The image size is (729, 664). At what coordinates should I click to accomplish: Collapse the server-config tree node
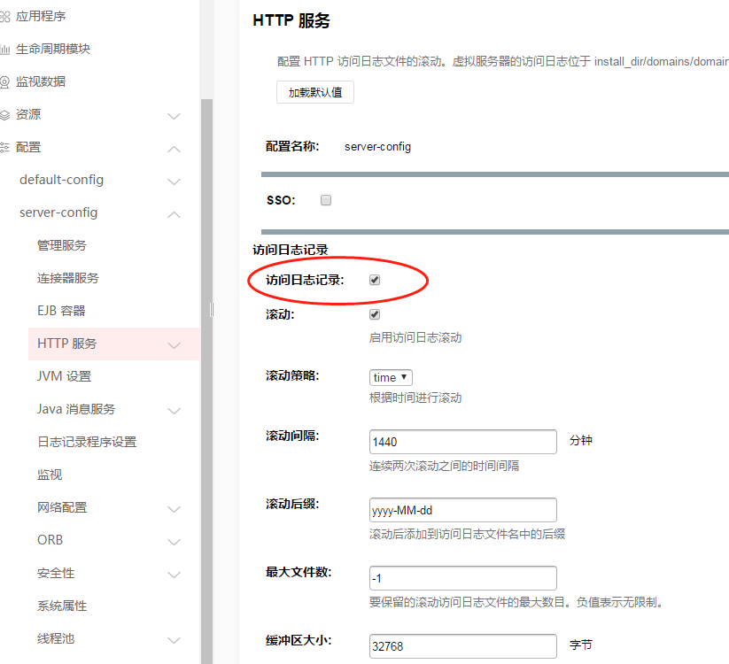(x=174, y=214)
